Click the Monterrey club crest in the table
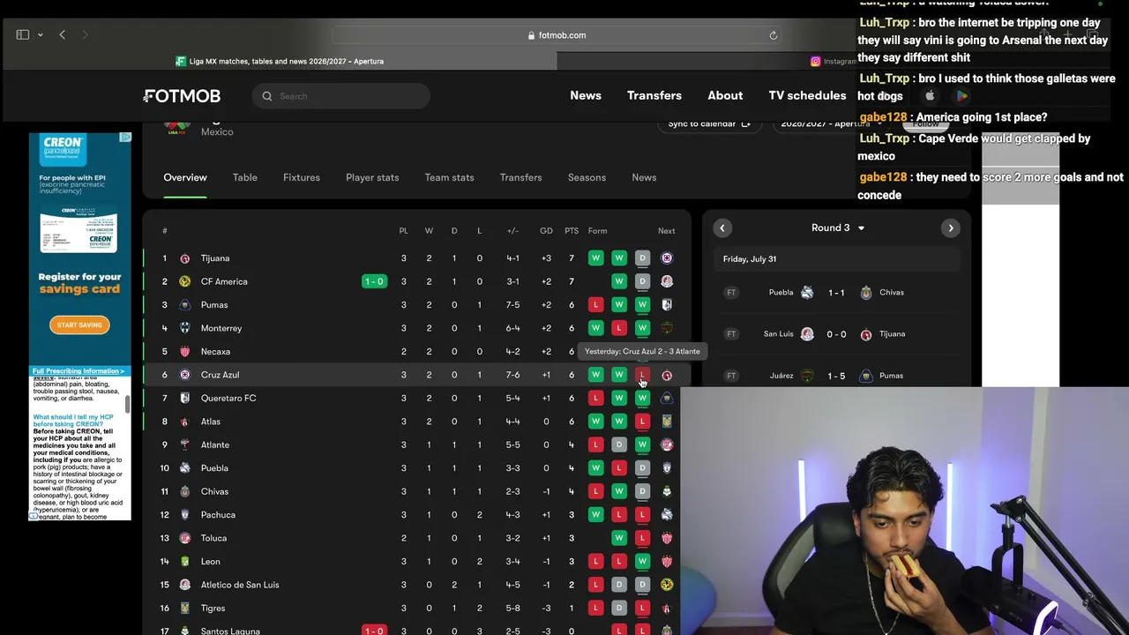Screen dimensions: 1129x635 tap(184, 328)
